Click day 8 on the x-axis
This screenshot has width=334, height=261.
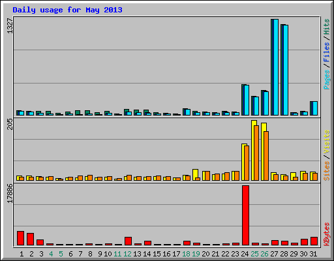[90, 254]
